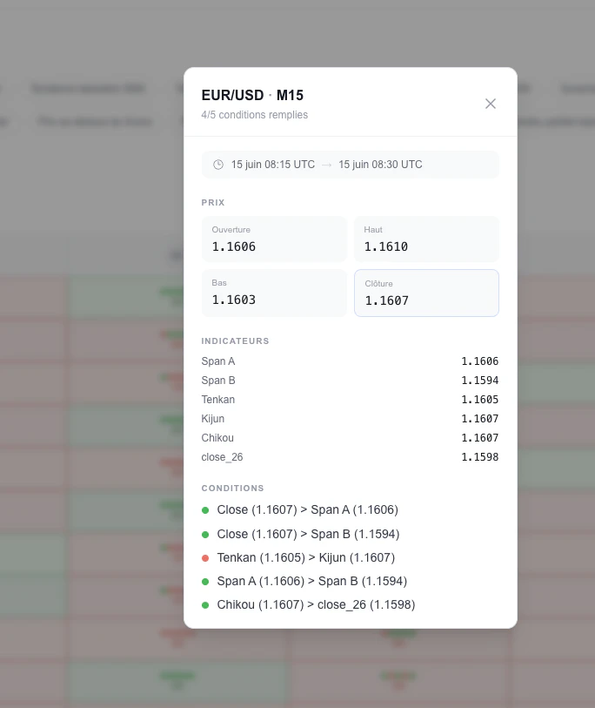Viewport: 595px width, 708px height.
Task: Click the end time 15 juin 08:30 UTC
Action: pos(380,165)
